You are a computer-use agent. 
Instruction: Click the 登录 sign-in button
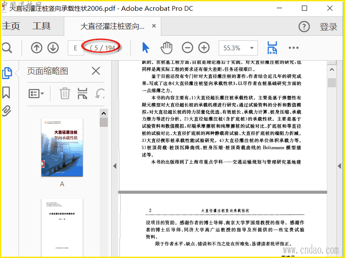point(328,27)
